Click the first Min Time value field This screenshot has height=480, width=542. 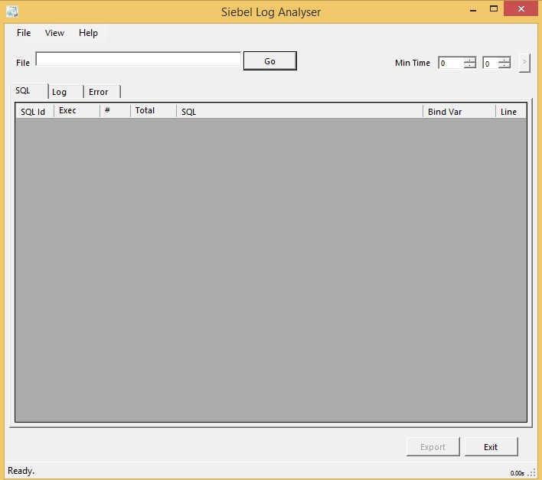(451, 64)
